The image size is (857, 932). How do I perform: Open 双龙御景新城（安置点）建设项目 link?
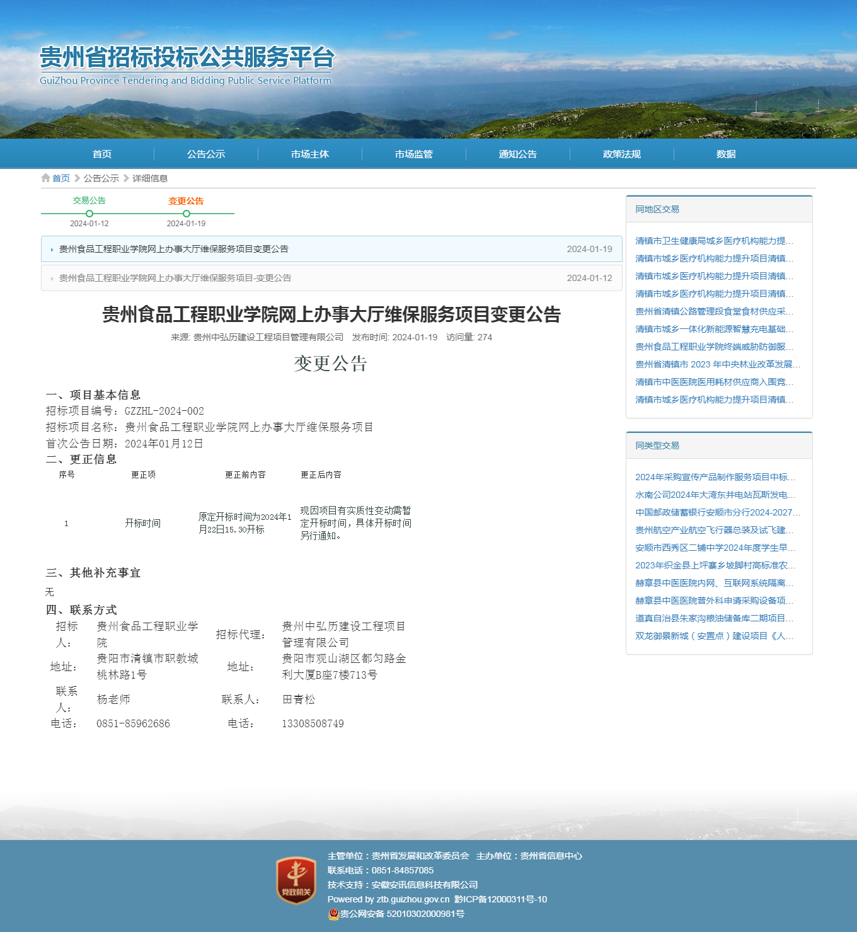715,636
